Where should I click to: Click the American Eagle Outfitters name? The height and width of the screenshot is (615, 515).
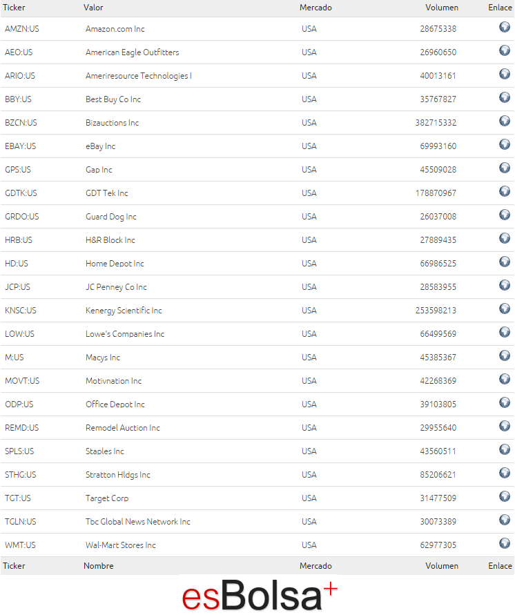click(x=132, y=52)
